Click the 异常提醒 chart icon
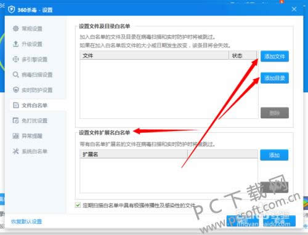Image resolution: width=308 pixels, height=235 pixels. point(16,136)
